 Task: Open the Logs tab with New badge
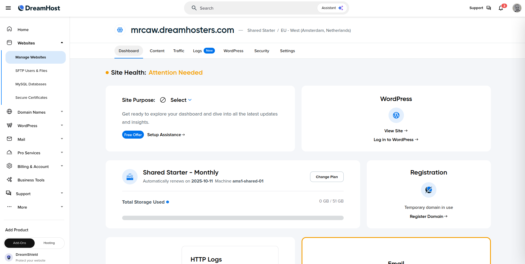click(x=198, y=51)
